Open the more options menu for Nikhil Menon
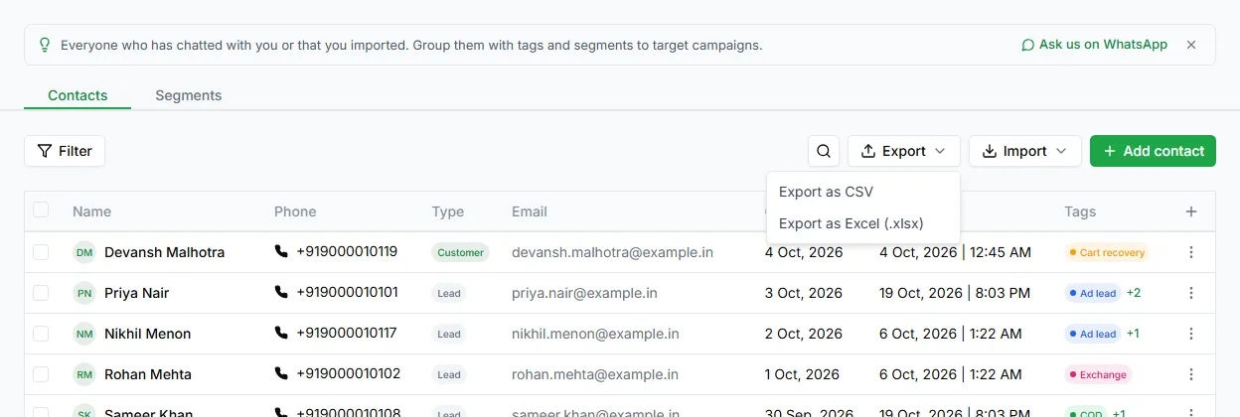 1191,334
